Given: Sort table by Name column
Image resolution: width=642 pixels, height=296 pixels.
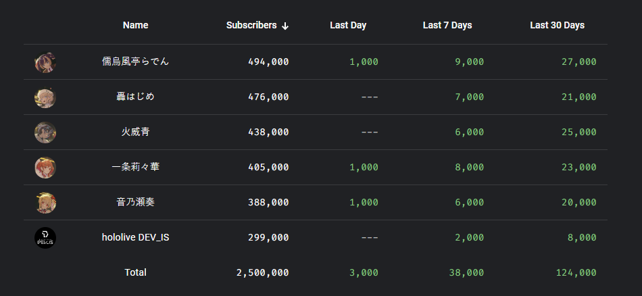Looking at the screenshot, I should [135, 25].
